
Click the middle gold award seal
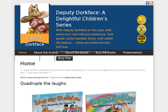tap(141, 29)
